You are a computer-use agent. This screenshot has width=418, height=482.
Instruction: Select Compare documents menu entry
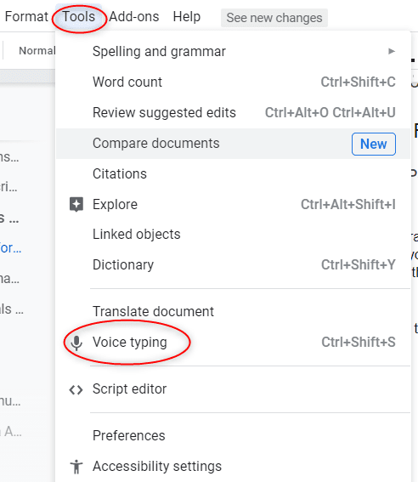click(x=233, y=144)
